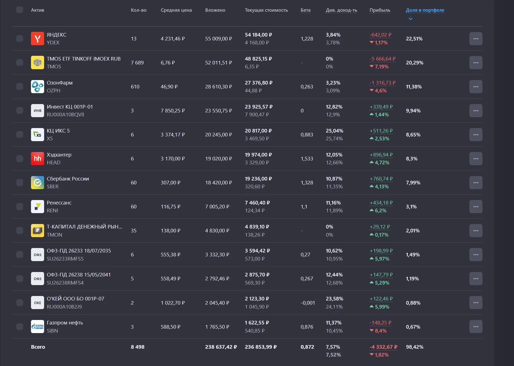Click the Всего total row label
Screen dimensions: 514x366
pos(38,347)
